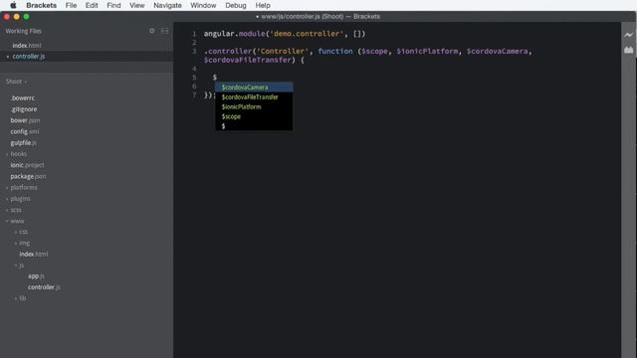Image resolution: width=637 pixels, height=358 pixels.
Task: Expand the hooks folder
Action: tap(18, 154)
